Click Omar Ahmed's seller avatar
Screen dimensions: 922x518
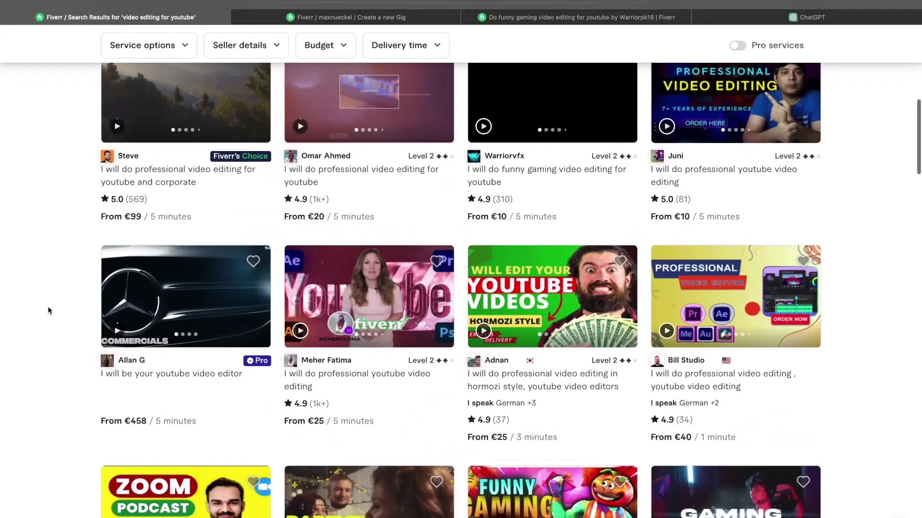click(x=291, y=156)
